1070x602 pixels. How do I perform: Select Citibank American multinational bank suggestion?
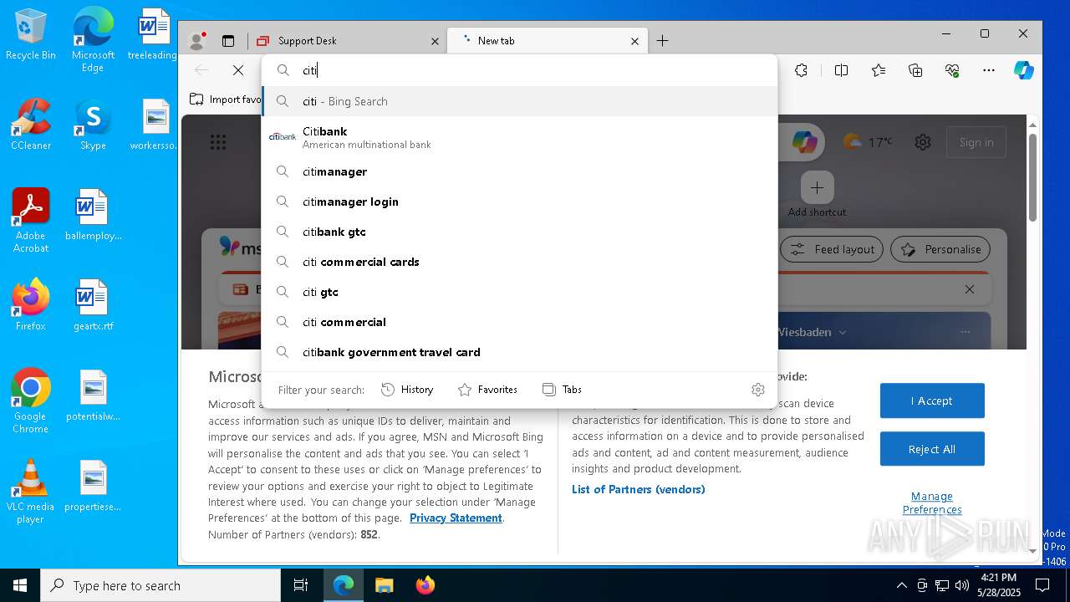pyautogui.click(x=519, y=137)
